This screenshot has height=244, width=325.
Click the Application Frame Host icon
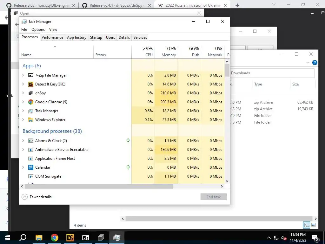pyautogui.click(x=31, y=159)
